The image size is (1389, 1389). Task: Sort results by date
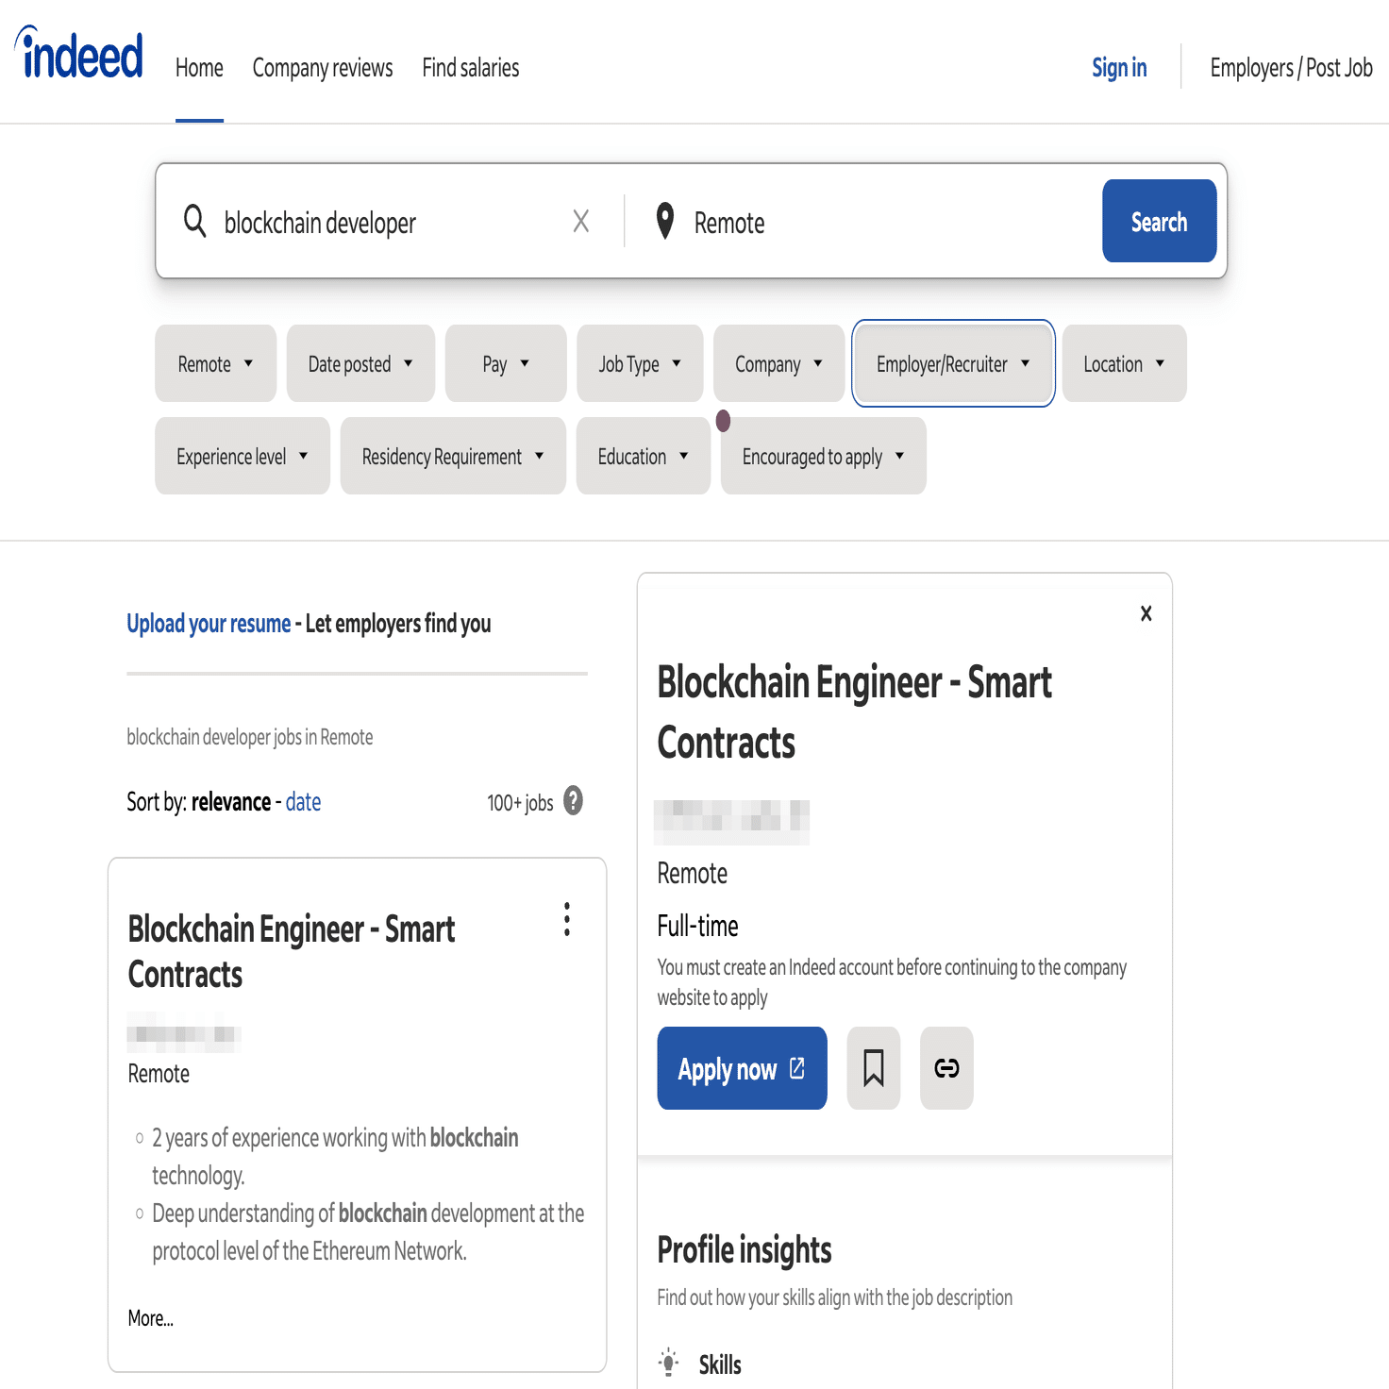coord(303,802)
